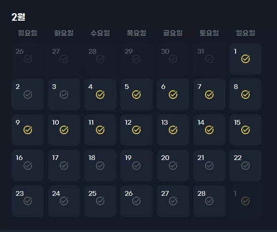The image size is (277, 232).
Task: Toggle the check mark for day 16
Action: 28,166
